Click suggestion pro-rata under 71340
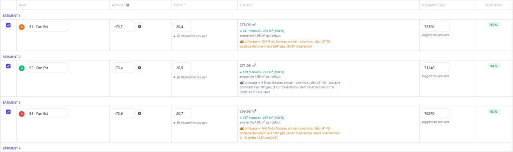513x152 pixels. tap(435, 76)
